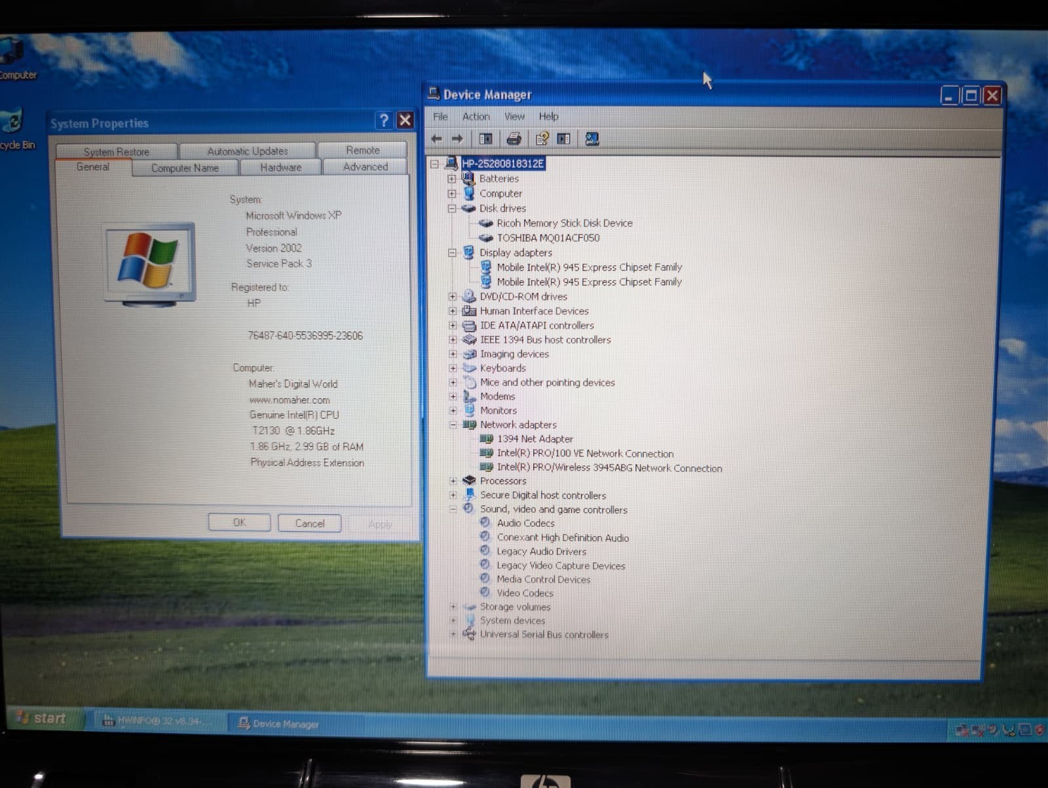Expand the DVD/CD-ROM drives node
This screenshot has width=1048, height=788.
(453, 296)
